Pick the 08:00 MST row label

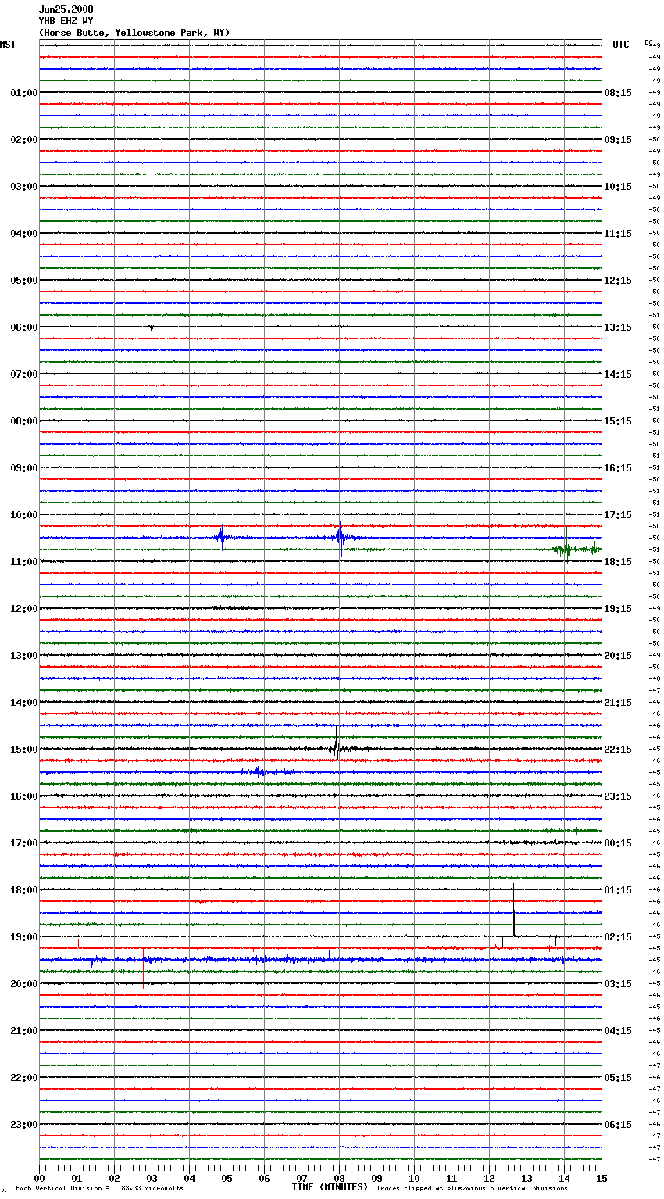pos(24,421)
